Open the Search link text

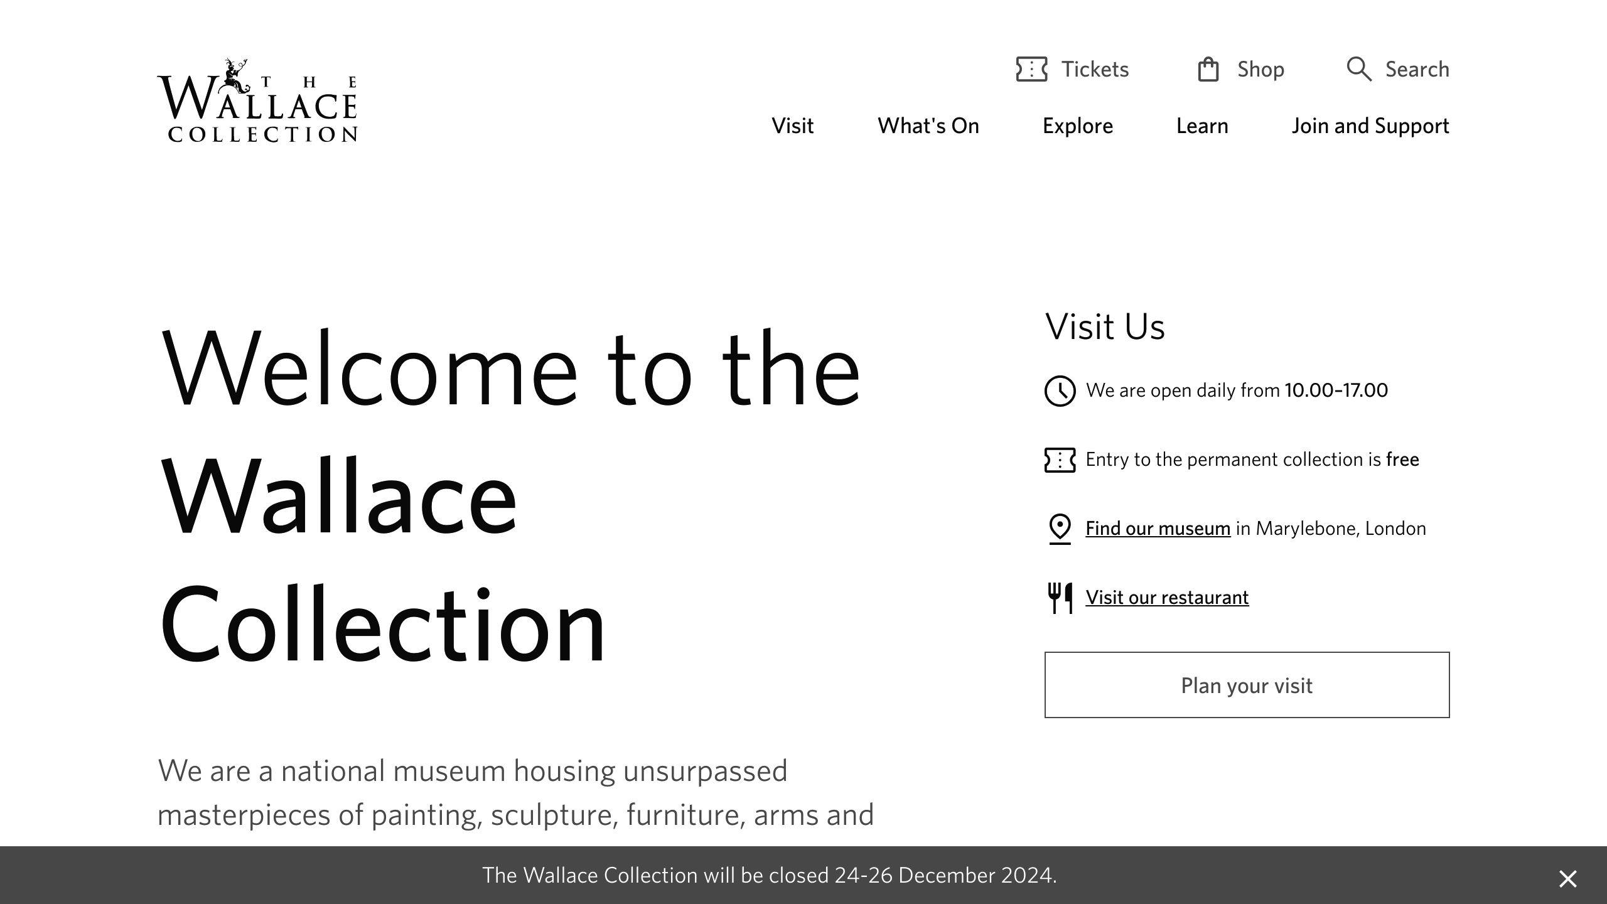1417,69
